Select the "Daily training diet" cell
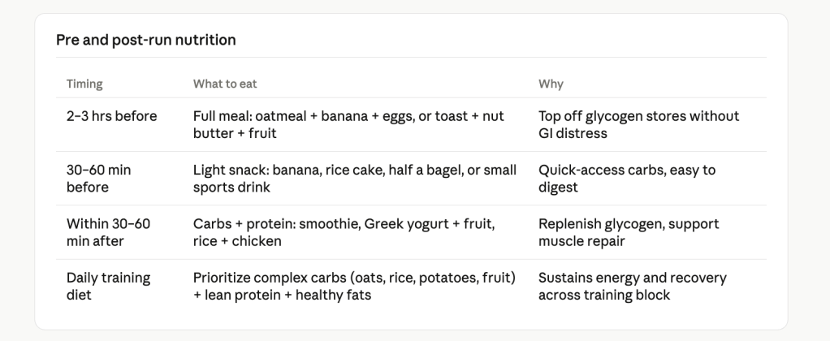The width and height of the screenshot is (830, 341). pyautogui.click(x=108, y=287)
